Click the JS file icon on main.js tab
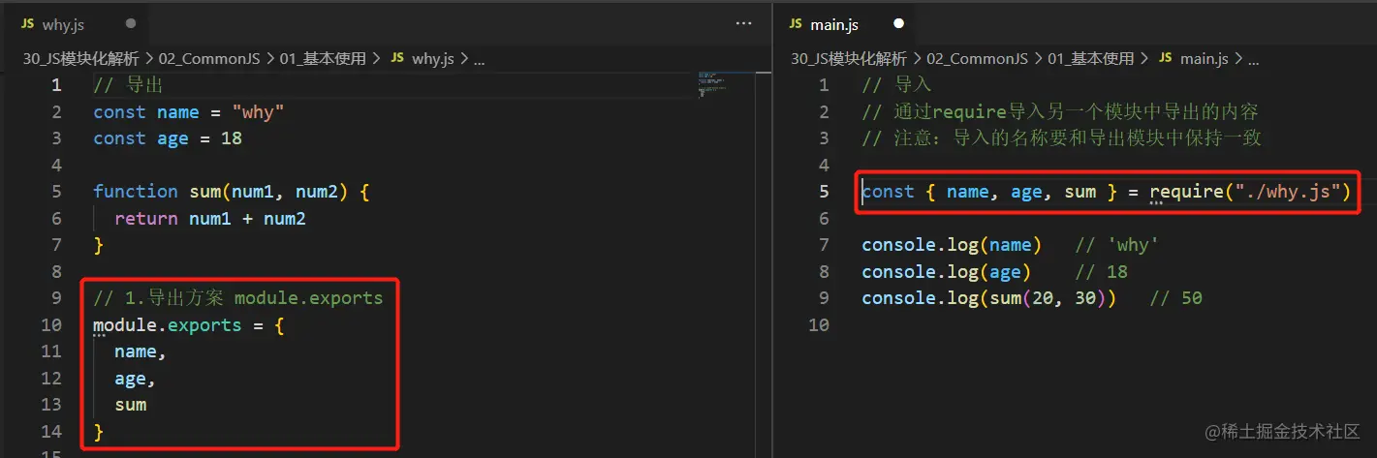 (x=796, y=24)
